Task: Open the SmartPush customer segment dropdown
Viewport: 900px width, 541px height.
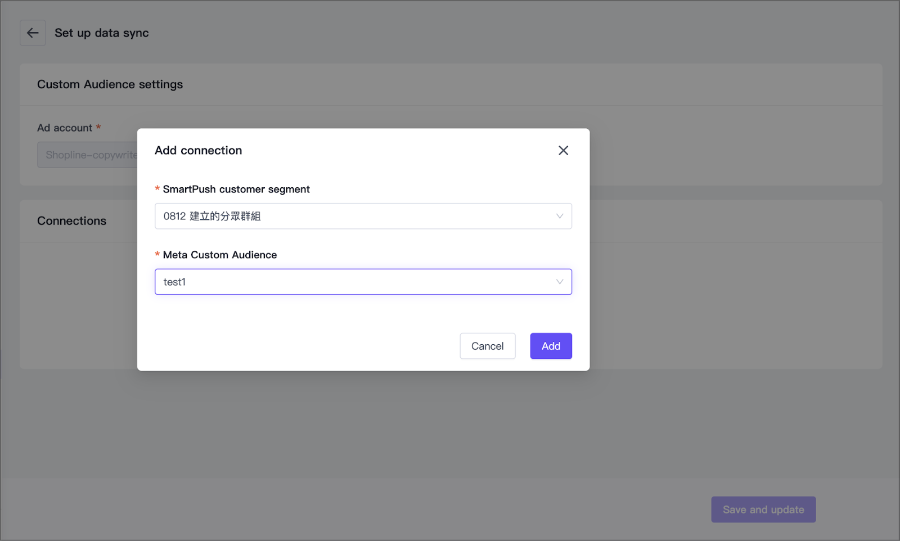Action: coord(363,217)
